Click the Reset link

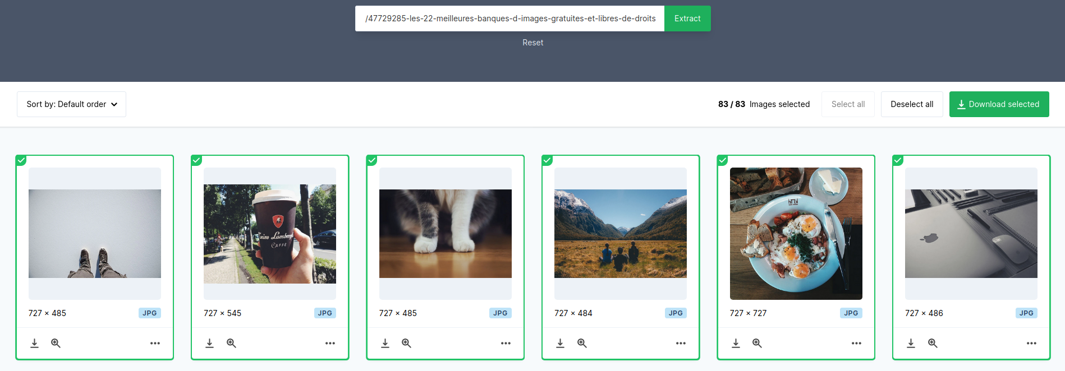coord(532,43)
